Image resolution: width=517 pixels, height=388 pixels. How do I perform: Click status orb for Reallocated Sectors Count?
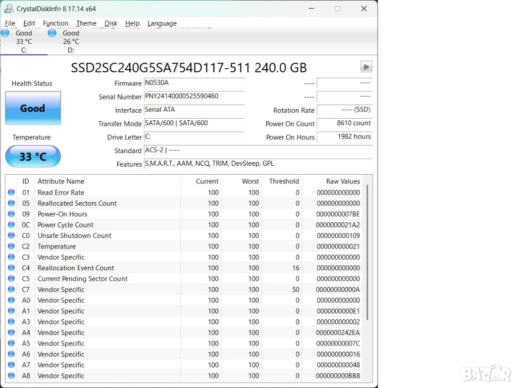coord(11,203)
